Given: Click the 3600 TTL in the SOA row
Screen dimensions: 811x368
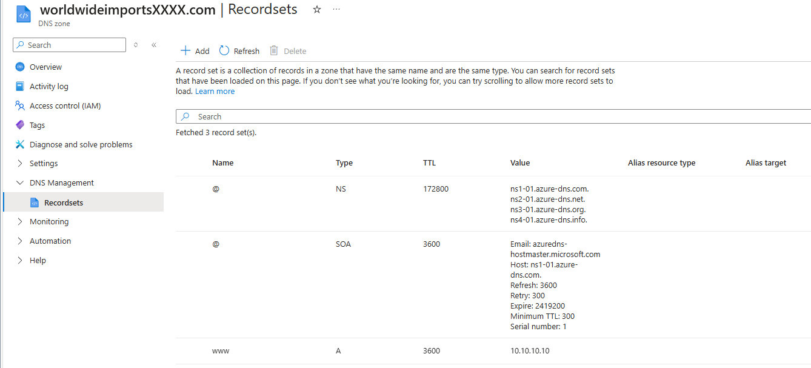Looking at the screenshot, I should coord(432,244).
